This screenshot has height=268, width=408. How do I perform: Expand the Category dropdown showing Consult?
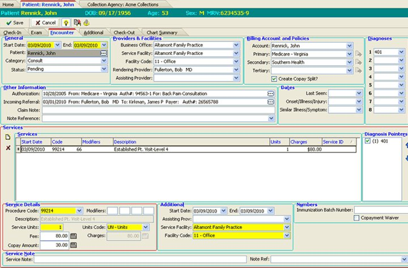click(104, 61)
